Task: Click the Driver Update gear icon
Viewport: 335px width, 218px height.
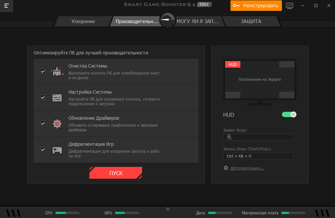Action: point(57,124)
